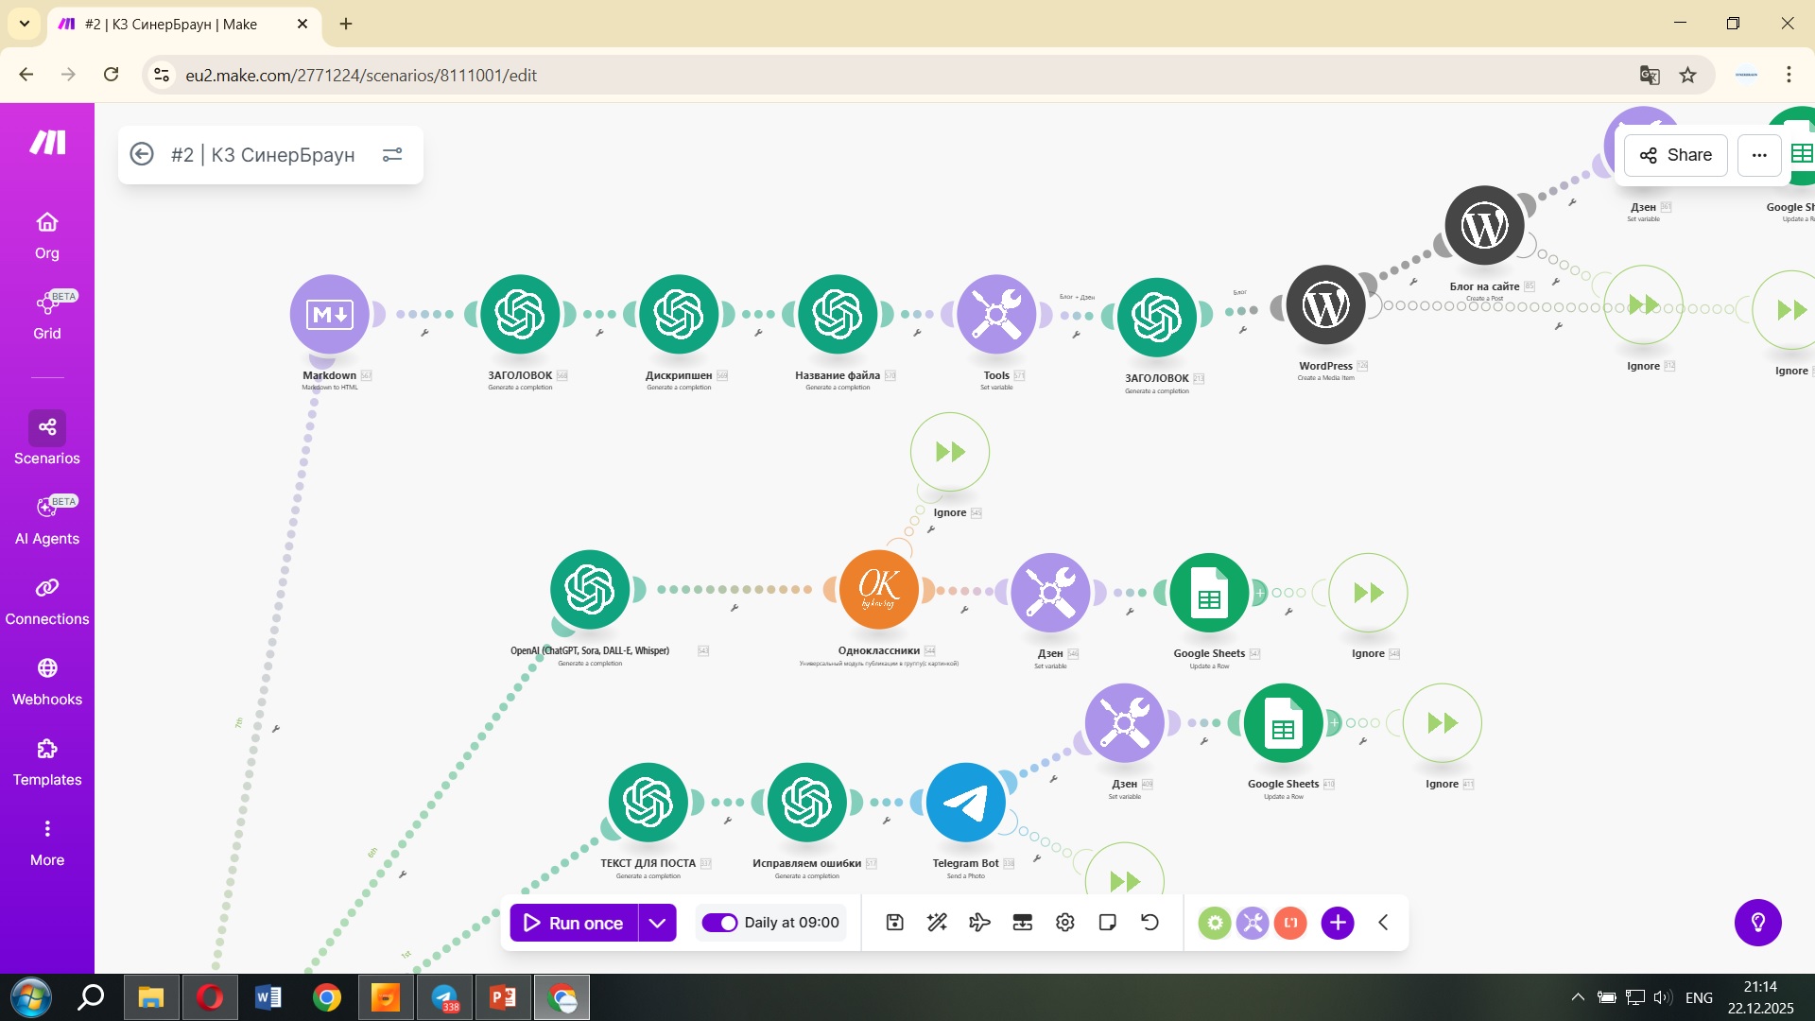The height and width of the screenshot is (1021, 1815).
Task: Click the scenario title #2 | КЗ СинерБраун
Action: click(263, 155)
